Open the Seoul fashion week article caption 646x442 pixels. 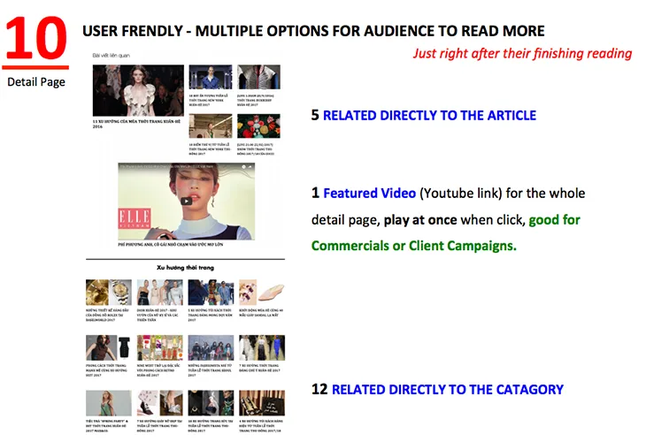(210, 370)
